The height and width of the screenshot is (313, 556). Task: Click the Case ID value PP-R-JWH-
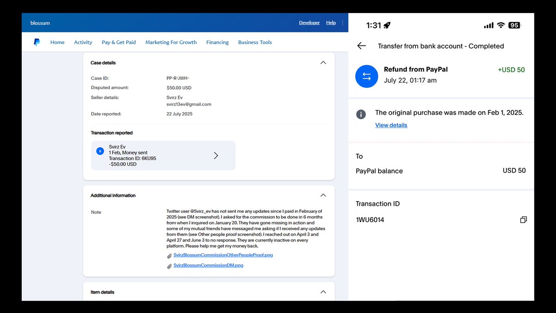[178, 78]
